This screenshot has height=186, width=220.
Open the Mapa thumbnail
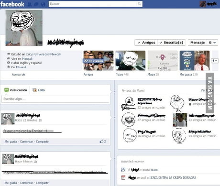[163, 61]
